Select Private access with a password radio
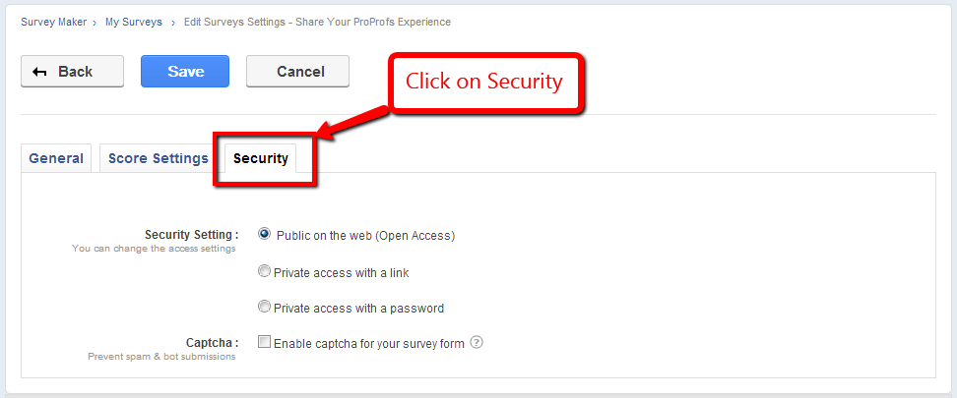 tap(264, 307)
